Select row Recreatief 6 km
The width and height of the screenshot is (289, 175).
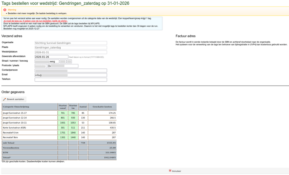tap(59, 133)
